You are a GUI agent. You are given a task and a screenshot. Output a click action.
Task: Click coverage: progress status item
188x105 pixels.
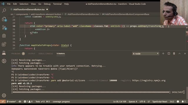click(61, 101)
